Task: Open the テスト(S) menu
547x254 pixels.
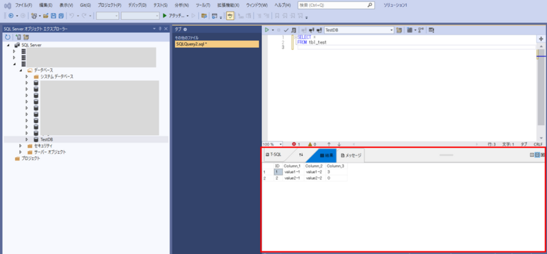Action: point(161,5)
